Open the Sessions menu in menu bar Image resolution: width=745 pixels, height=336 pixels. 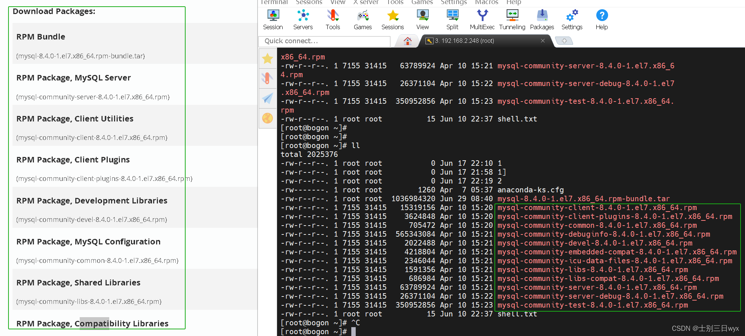[x=309, y=2]
